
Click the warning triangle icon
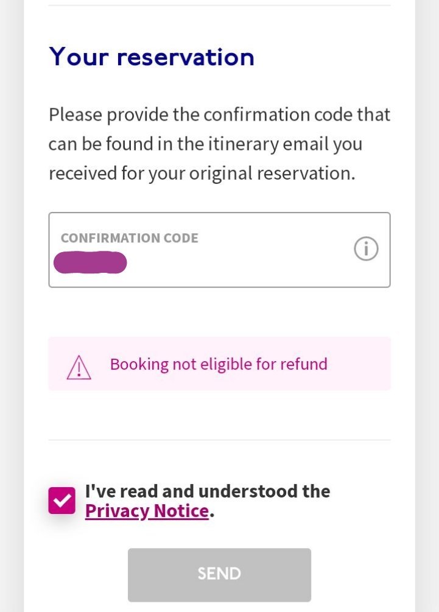79,367
